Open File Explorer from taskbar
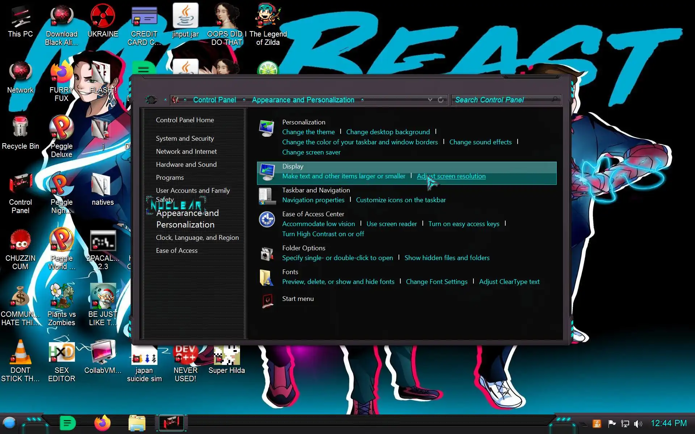The width and height of the screenshot is (695, 434). pyautogui.click(x=137, y=423)
